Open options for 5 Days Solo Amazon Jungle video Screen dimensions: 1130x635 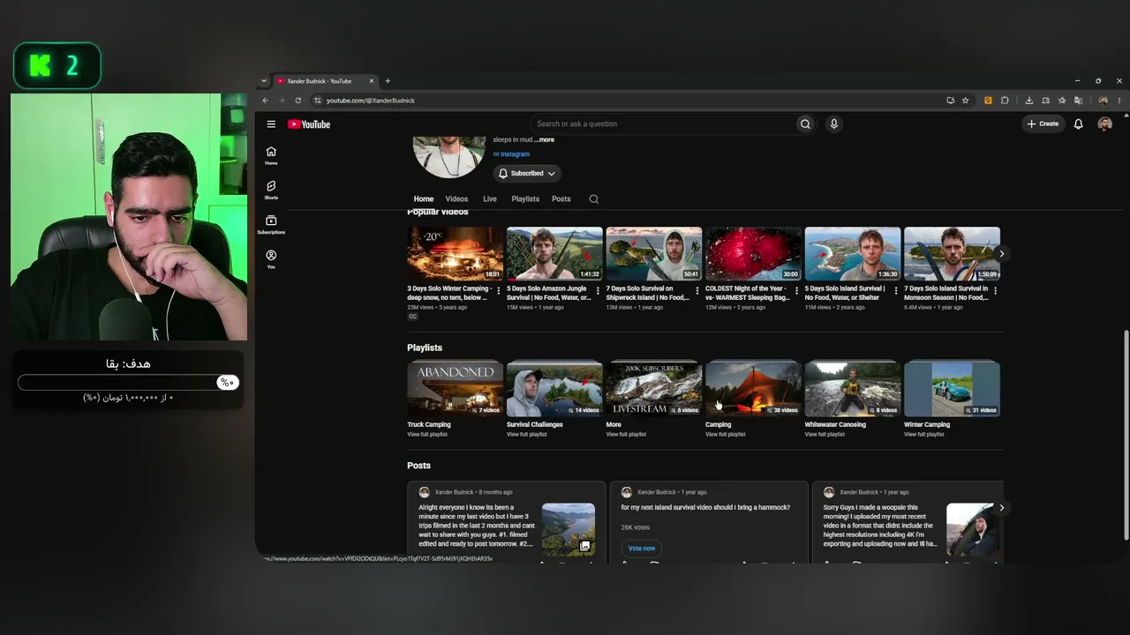[x=598, y=290]
